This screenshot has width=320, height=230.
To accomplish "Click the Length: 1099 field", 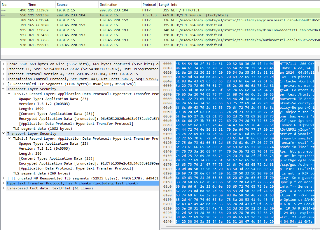I will pyautogui.click(x=31, y=109).
